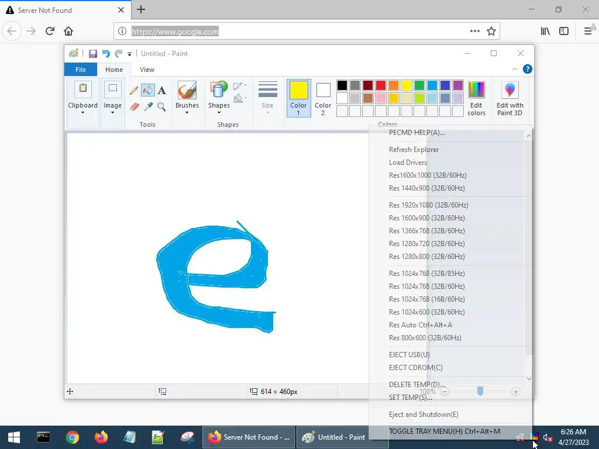Switch to the Home tab in Paint
The height and width of the screenshot is (449, 599).
tap(114, 70)
